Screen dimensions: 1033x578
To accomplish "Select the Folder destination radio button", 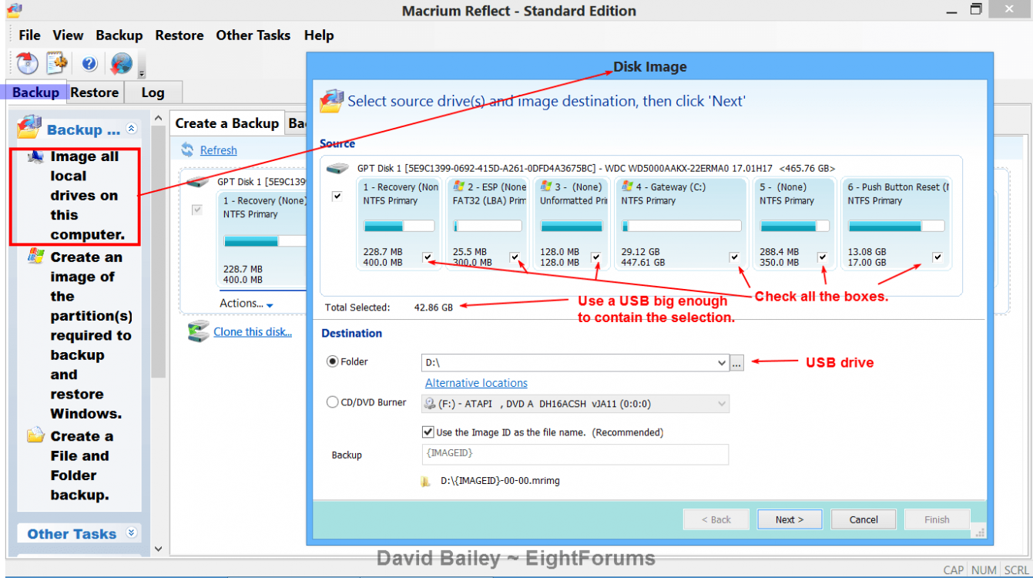I will pyautogui.click(x=333, y=361).
